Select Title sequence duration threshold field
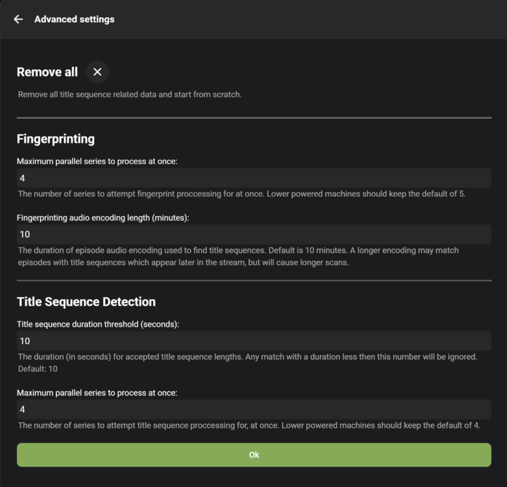 point(254,341)
